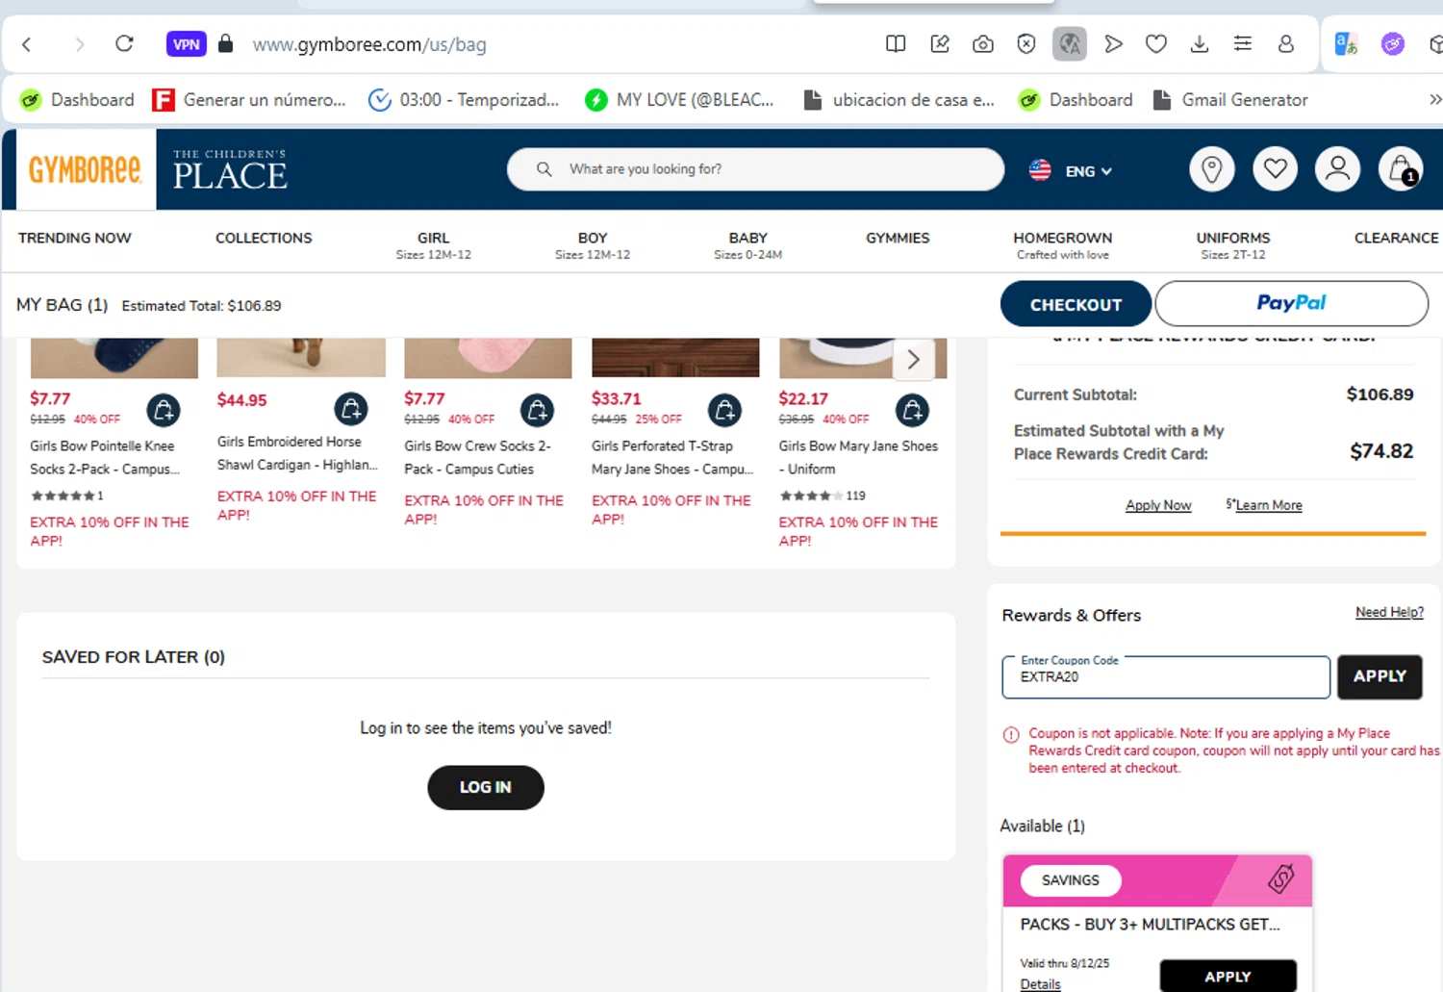Viewport: 1443px width, 992px height.
Task: Open Gmail Generator bookmark
Action: point(1230,100)
